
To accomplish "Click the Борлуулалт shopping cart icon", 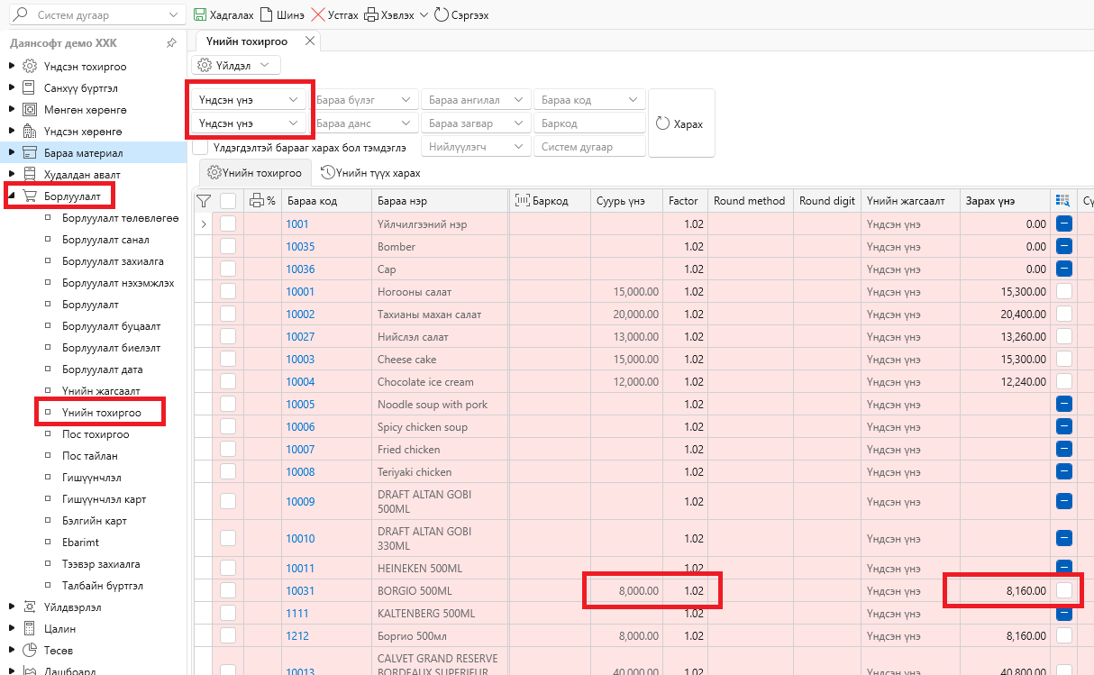I will [29, 196].
